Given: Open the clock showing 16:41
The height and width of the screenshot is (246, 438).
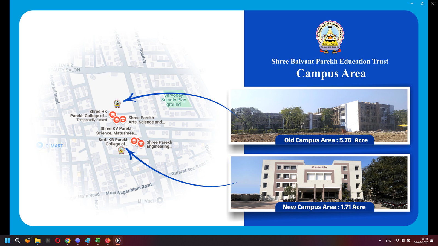Looking at the screenshot, I should 421,241.
